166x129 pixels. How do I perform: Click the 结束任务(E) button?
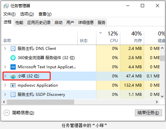(x=148, y=113)
